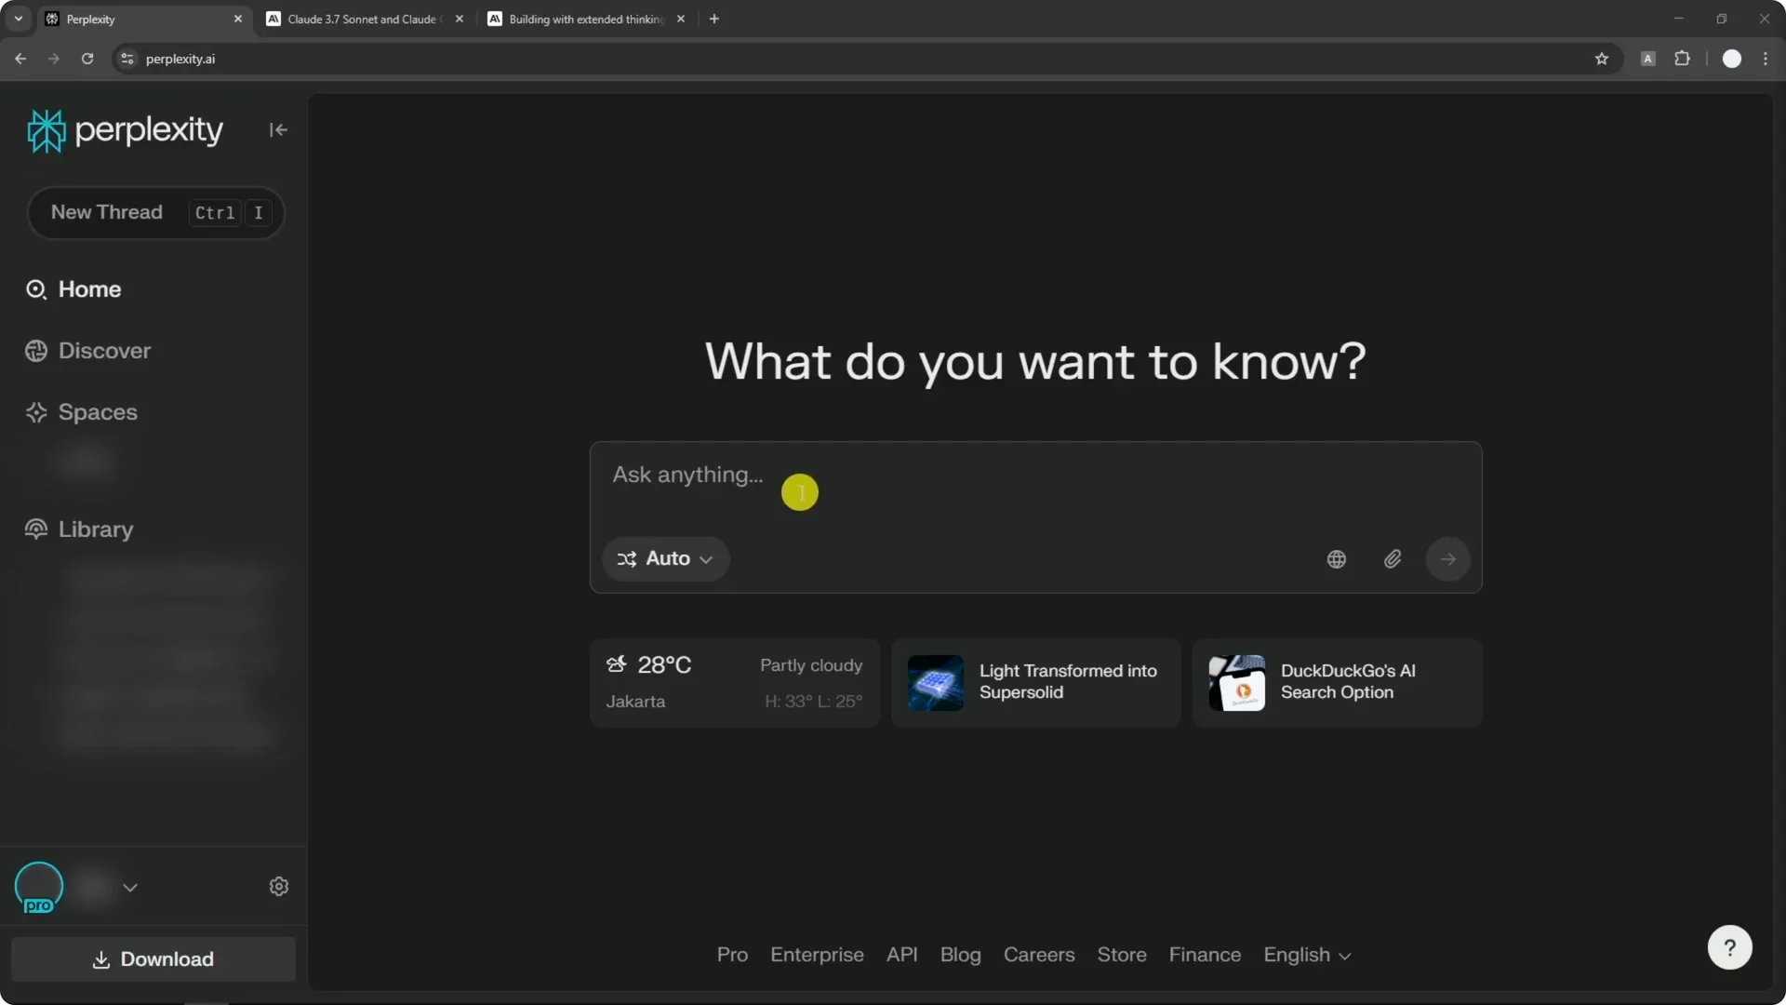This screenshot has height=1005, width=1786.
Task: Open the browser extensions puzzle icon
Action: (x=1682, y=59)
